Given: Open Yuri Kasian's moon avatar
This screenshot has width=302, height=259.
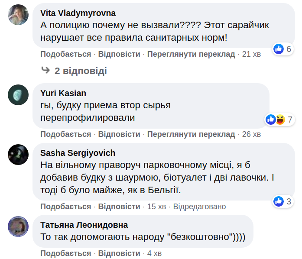Looking at the screenshot, I should [x=18, y=94].
